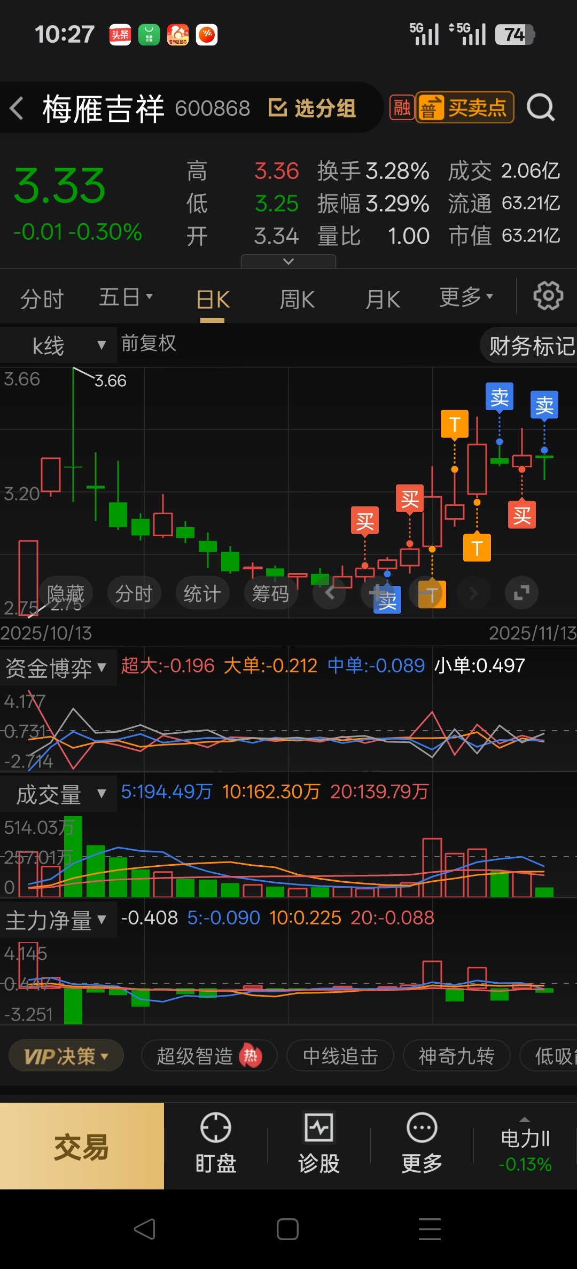Image resolution: width=577 pixels, height=1269 pixels.
Task: Tap the 买 marker below the rightmost candles
Action: click(x=522, y=515)
